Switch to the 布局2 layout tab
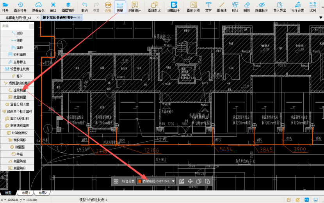The width and height of the screenshot is (324, 203). (x=43, y=193)
